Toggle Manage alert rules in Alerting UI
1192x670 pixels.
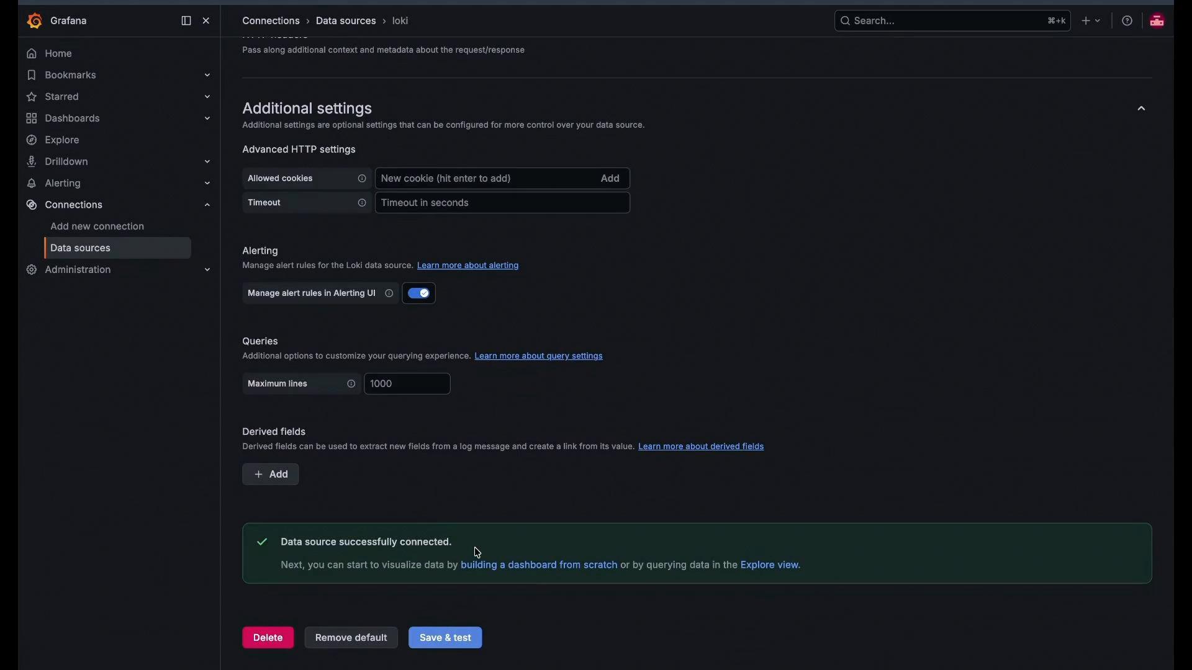pos(419,294)
